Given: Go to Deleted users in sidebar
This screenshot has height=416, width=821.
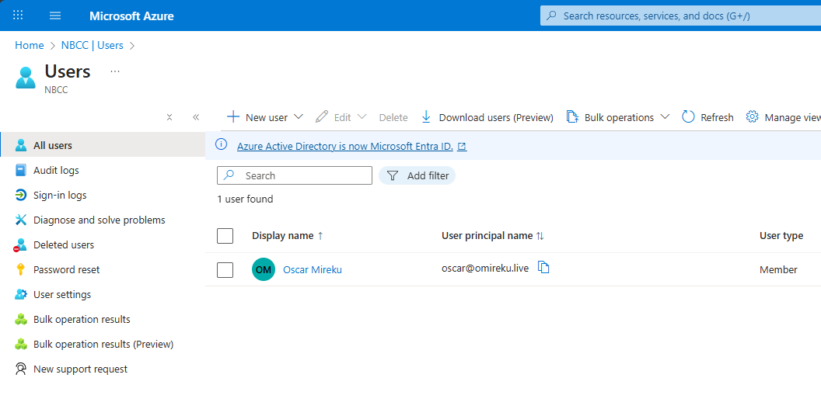Looking at the screenshot, I should (64, 244).
